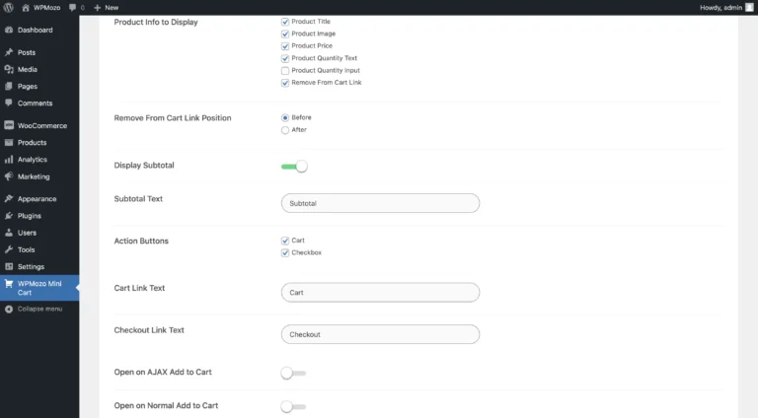Click the Collapse menu arrow icon

pos(9,309)
